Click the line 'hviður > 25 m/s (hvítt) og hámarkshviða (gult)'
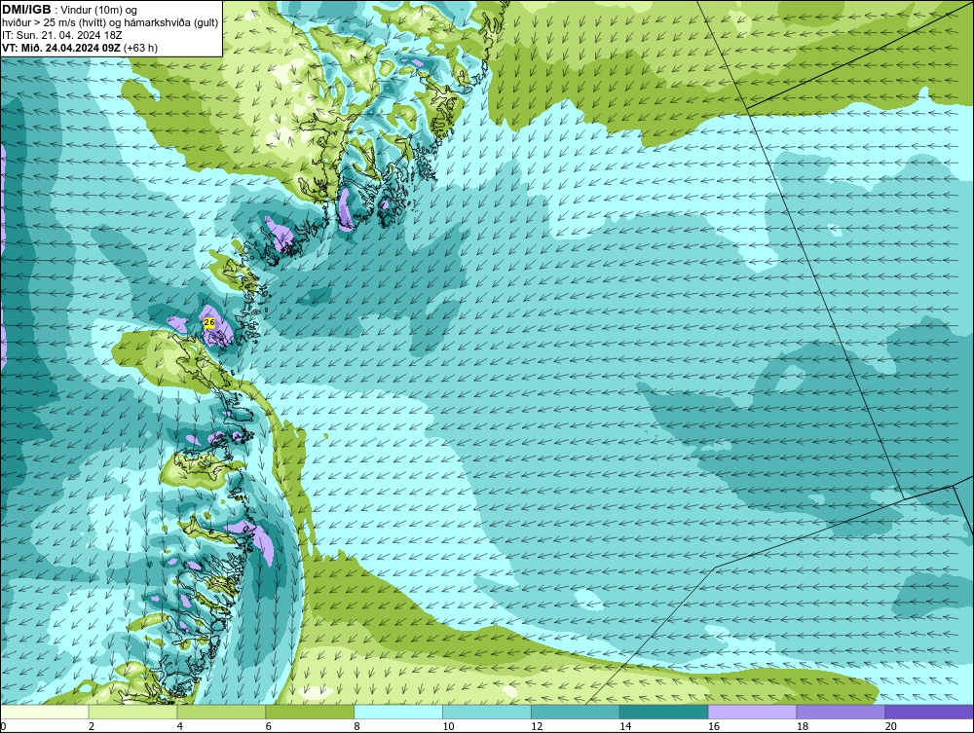 110,22
